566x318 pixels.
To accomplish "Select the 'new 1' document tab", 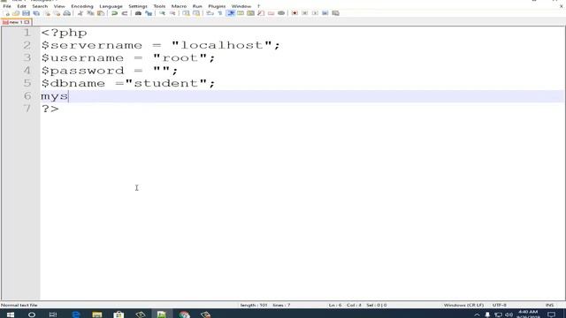I will click(16, 22).
